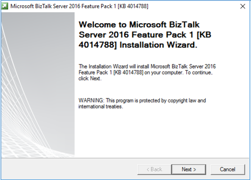Click the window title text in title bar

pyautogui.click(x=79, y=6)
